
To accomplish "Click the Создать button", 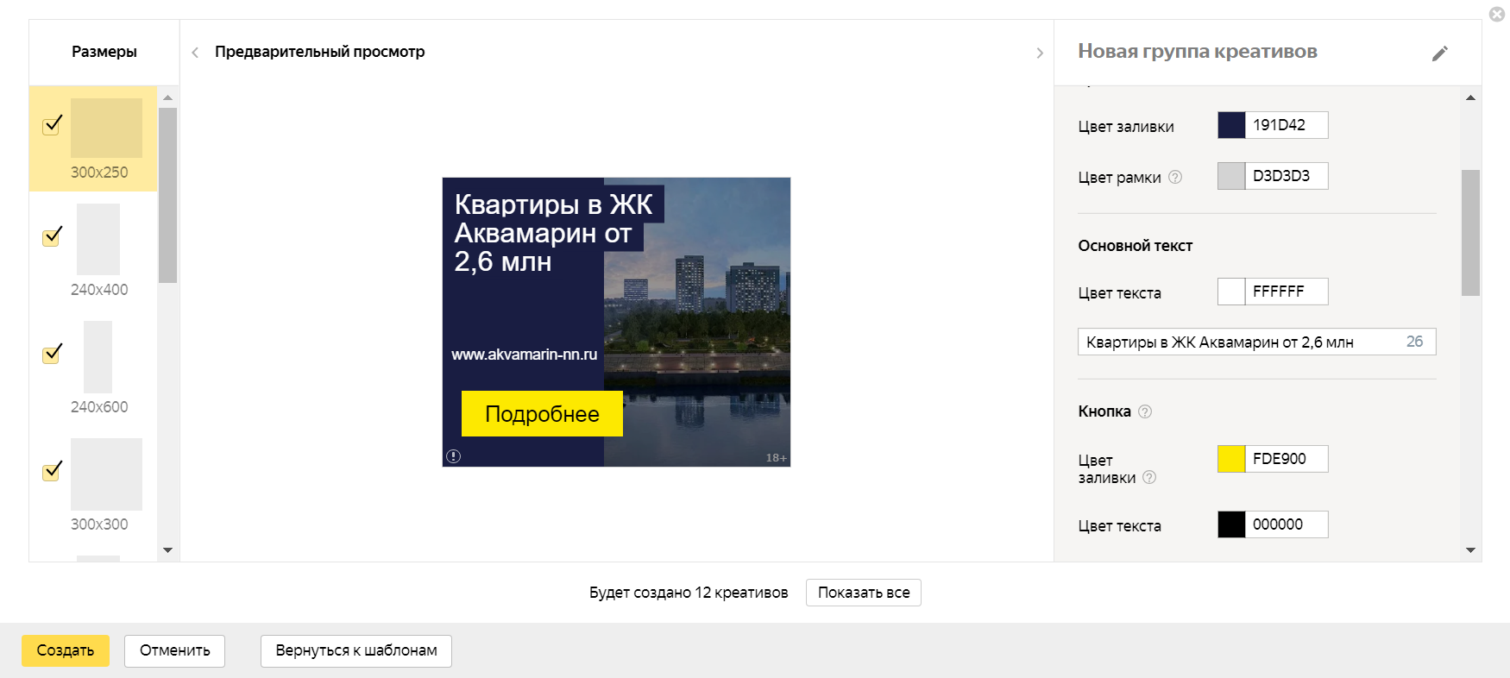I will coord(66,650).
